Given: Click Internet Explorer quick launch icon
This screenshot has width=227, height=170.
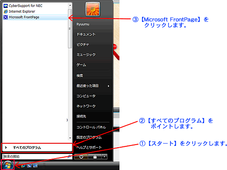Looking at the screenshot, I should (23, 166).
